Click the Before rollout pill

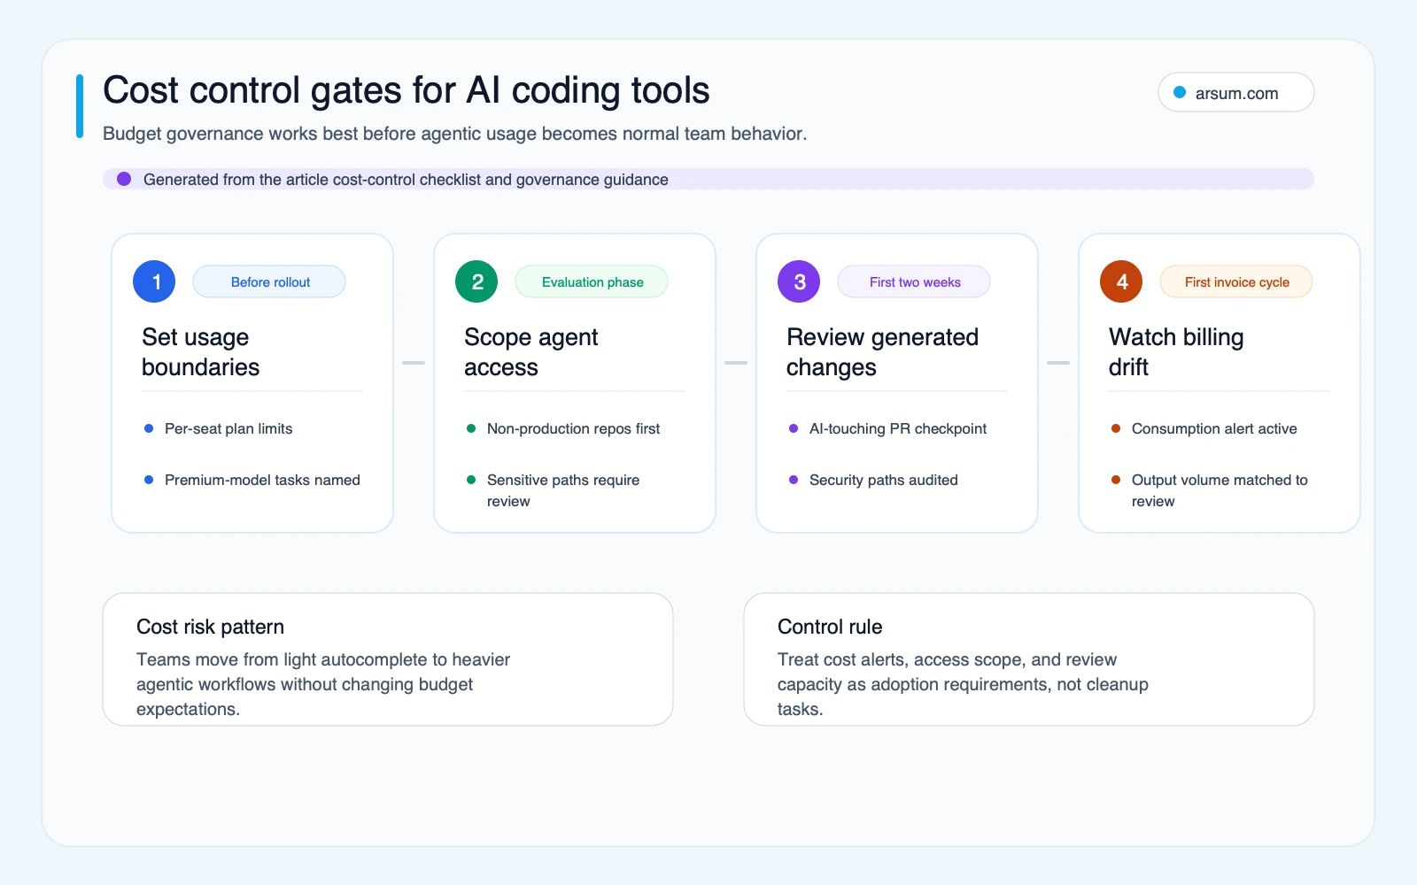[x=269, y=281]
